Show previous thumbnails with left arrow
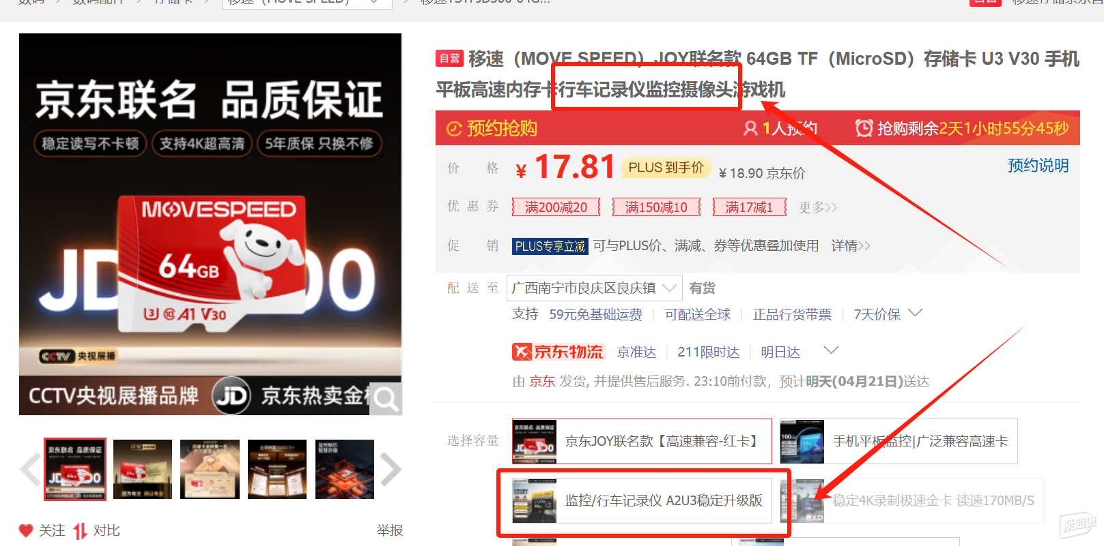Viewport: 1104px width, 546px height. pyautogui.click(x=30, y=470)
